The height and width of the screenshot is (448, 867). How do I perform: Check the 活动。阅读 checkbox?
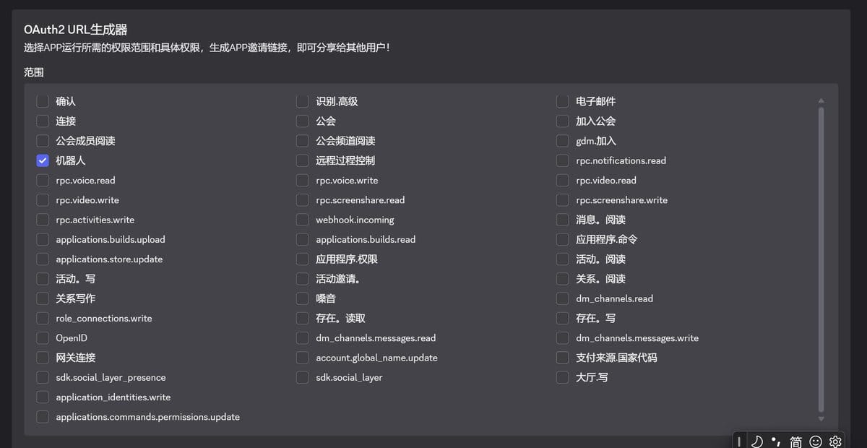[x=563, y=259]
